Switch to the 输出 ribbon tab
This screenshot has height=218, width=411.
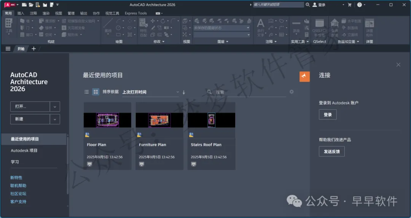pos(84,13)
